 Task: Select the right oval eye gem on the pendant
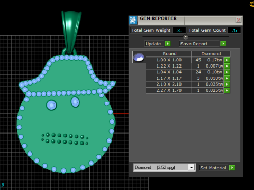pos(75,102)
